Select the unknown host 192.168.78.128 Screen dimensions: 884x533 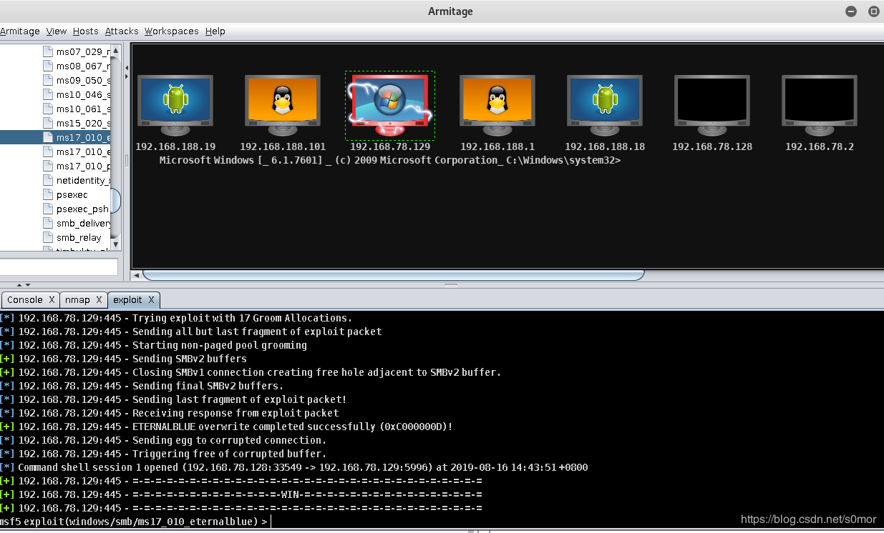point(712,106)
